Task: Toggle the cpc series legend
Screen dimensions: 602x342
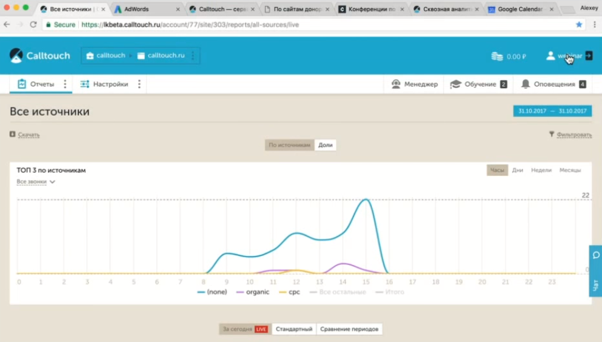Action: [290, 292]
